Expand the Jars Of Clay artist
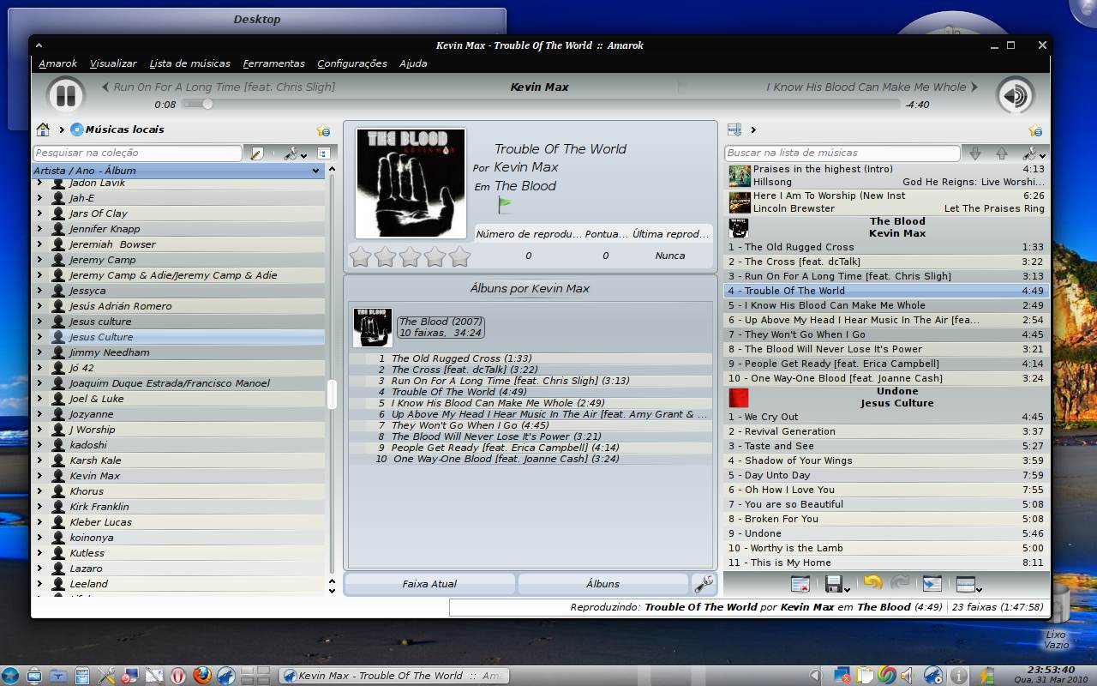Screen dimensions: 1097x686 point(39,214)
